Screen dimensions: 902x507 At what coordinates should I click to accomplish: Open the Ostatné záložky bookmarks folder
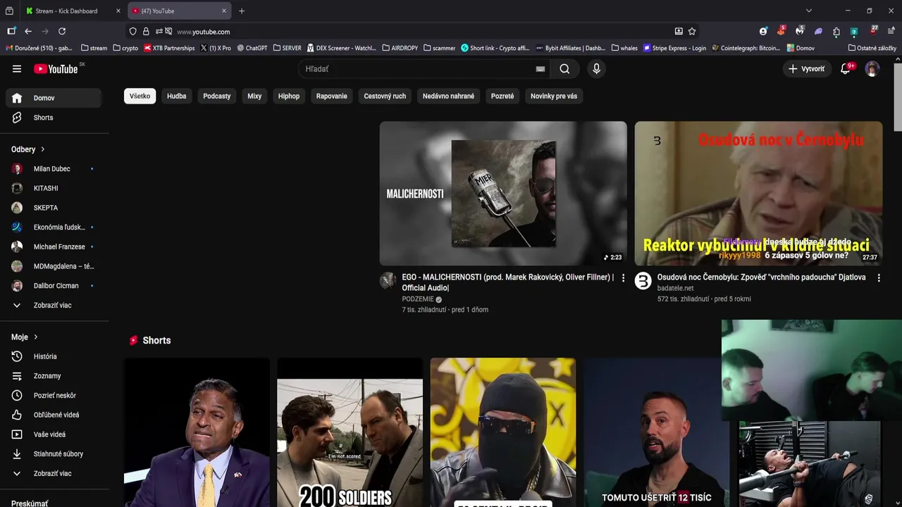tap(872, 48)
